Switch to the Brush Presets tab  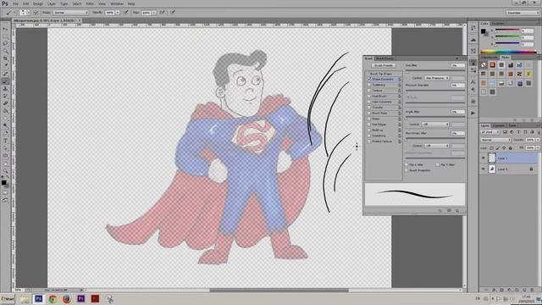point(384,58)
